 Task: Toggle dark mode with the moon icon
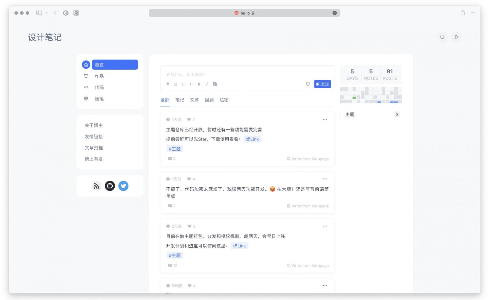tap(456, 37)
